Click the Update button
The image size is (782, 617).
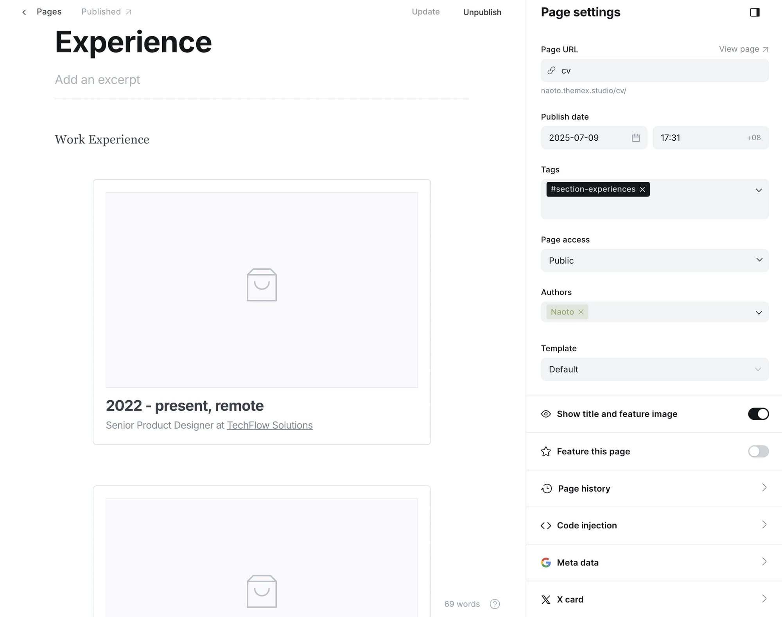(x=425, y=12)
